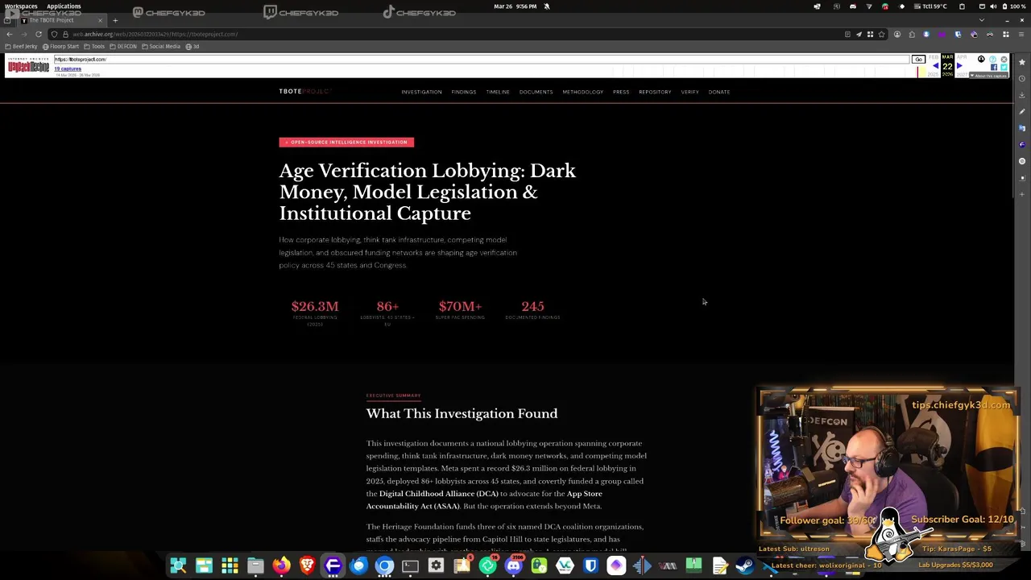Click the Wayback capture timeline marker
This screenshot has height=580, width=1031.
[x=917, y=72]
